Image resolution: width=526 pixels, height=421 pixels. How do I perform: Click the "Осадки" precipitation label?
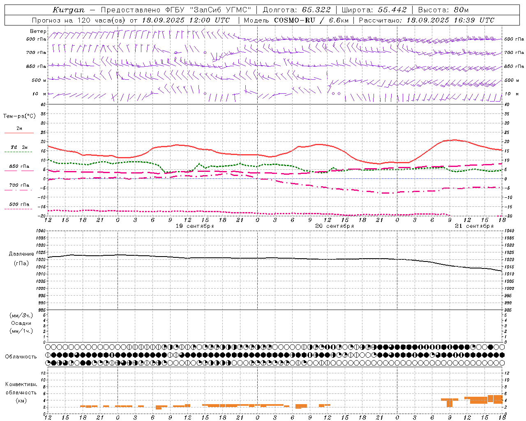pyautogui.click(x=21, y=323)
